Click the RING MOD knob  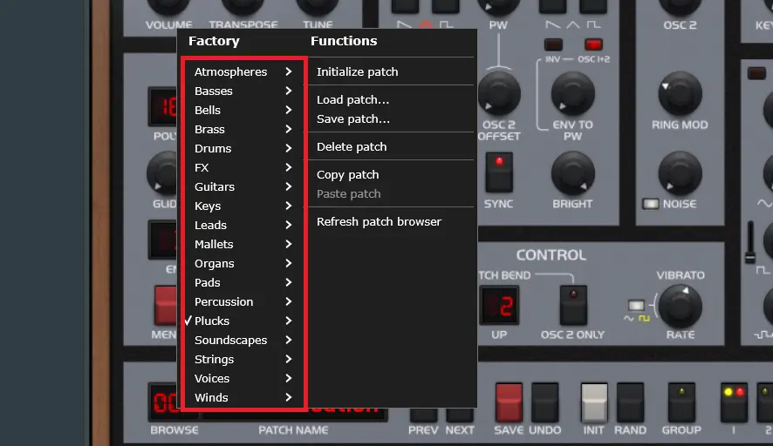point(680,93)
